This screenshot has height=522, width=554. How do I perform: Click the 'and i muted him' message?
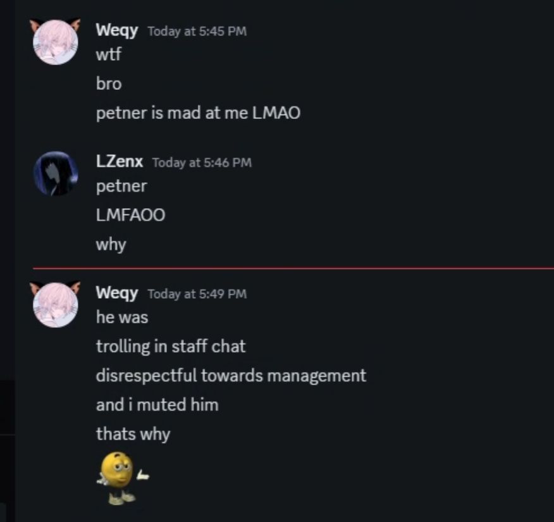[x=157, y=405]
